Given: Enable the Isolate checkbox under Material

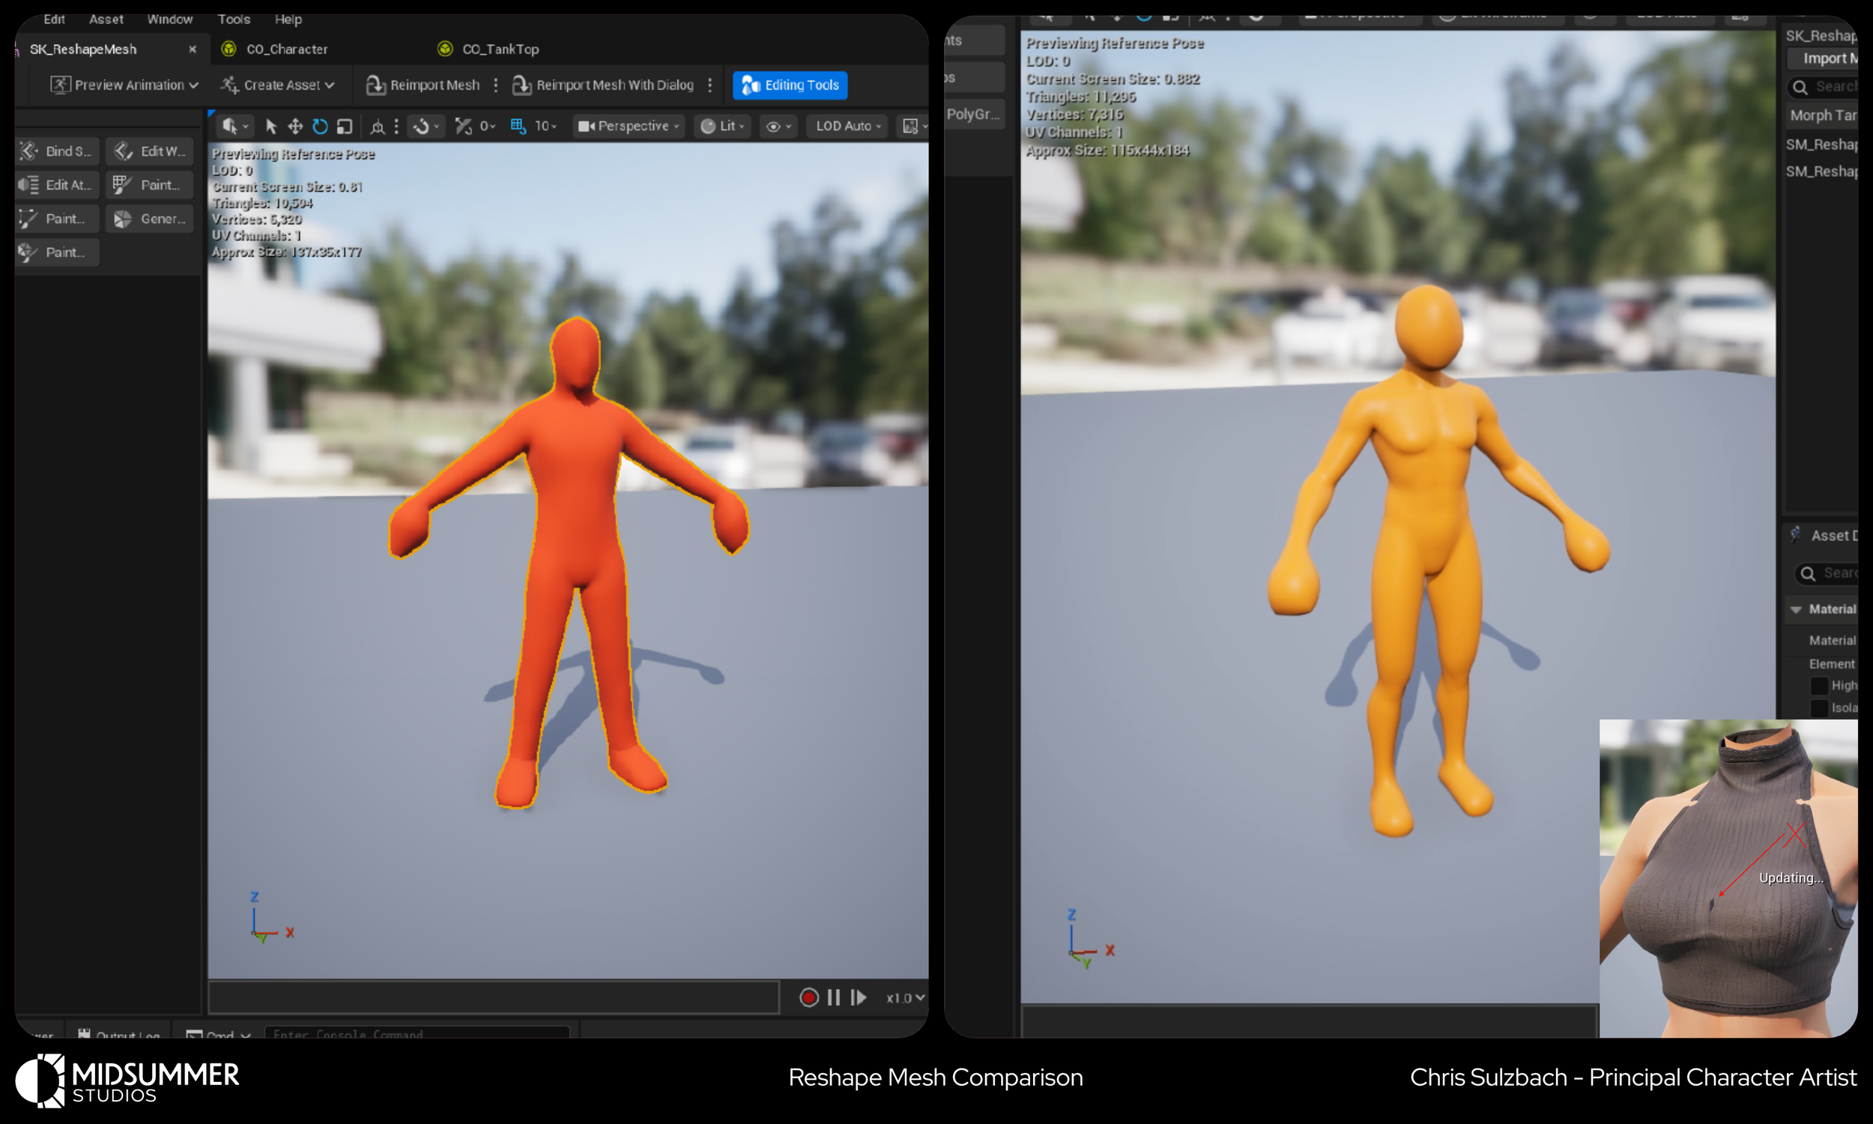Looking at the screenshot, I should pos(1818,708).
